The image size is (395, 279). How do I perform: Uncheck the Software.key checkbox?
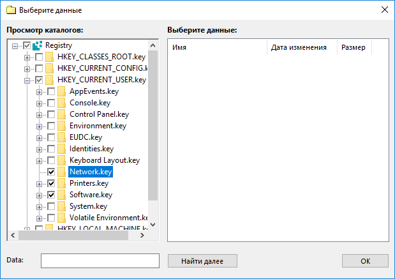51,195
